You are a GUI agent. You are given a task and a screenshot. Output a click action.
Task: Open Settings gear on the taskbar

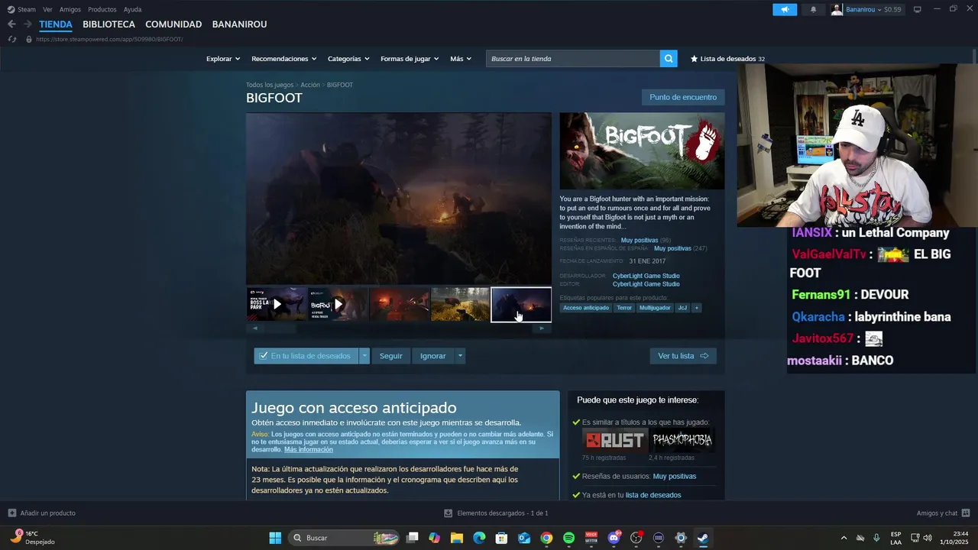[681, 538]
